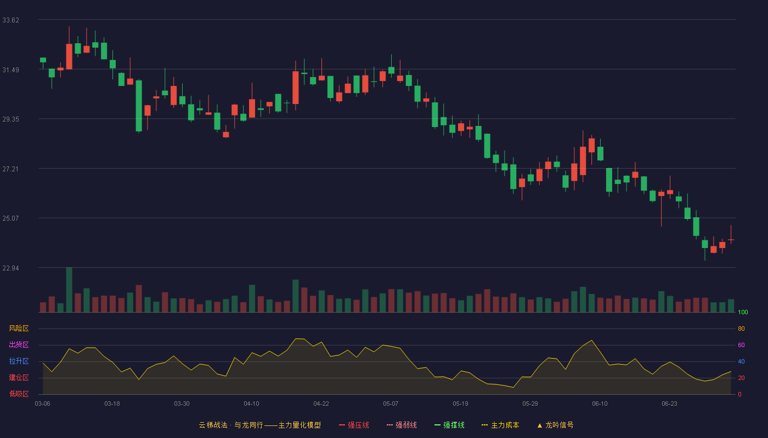Click the 31.49 price axis label
This screenshot has width=768, height=438.
10,70
